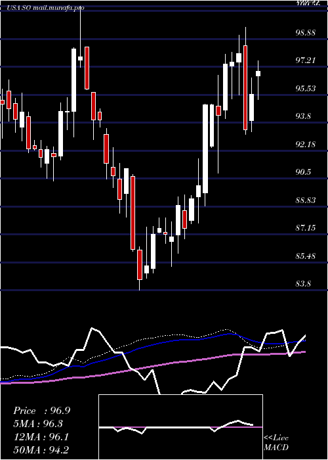Select the 92.18 price axis label
Screen dimensions: 328x460
(x=305, y=144)
